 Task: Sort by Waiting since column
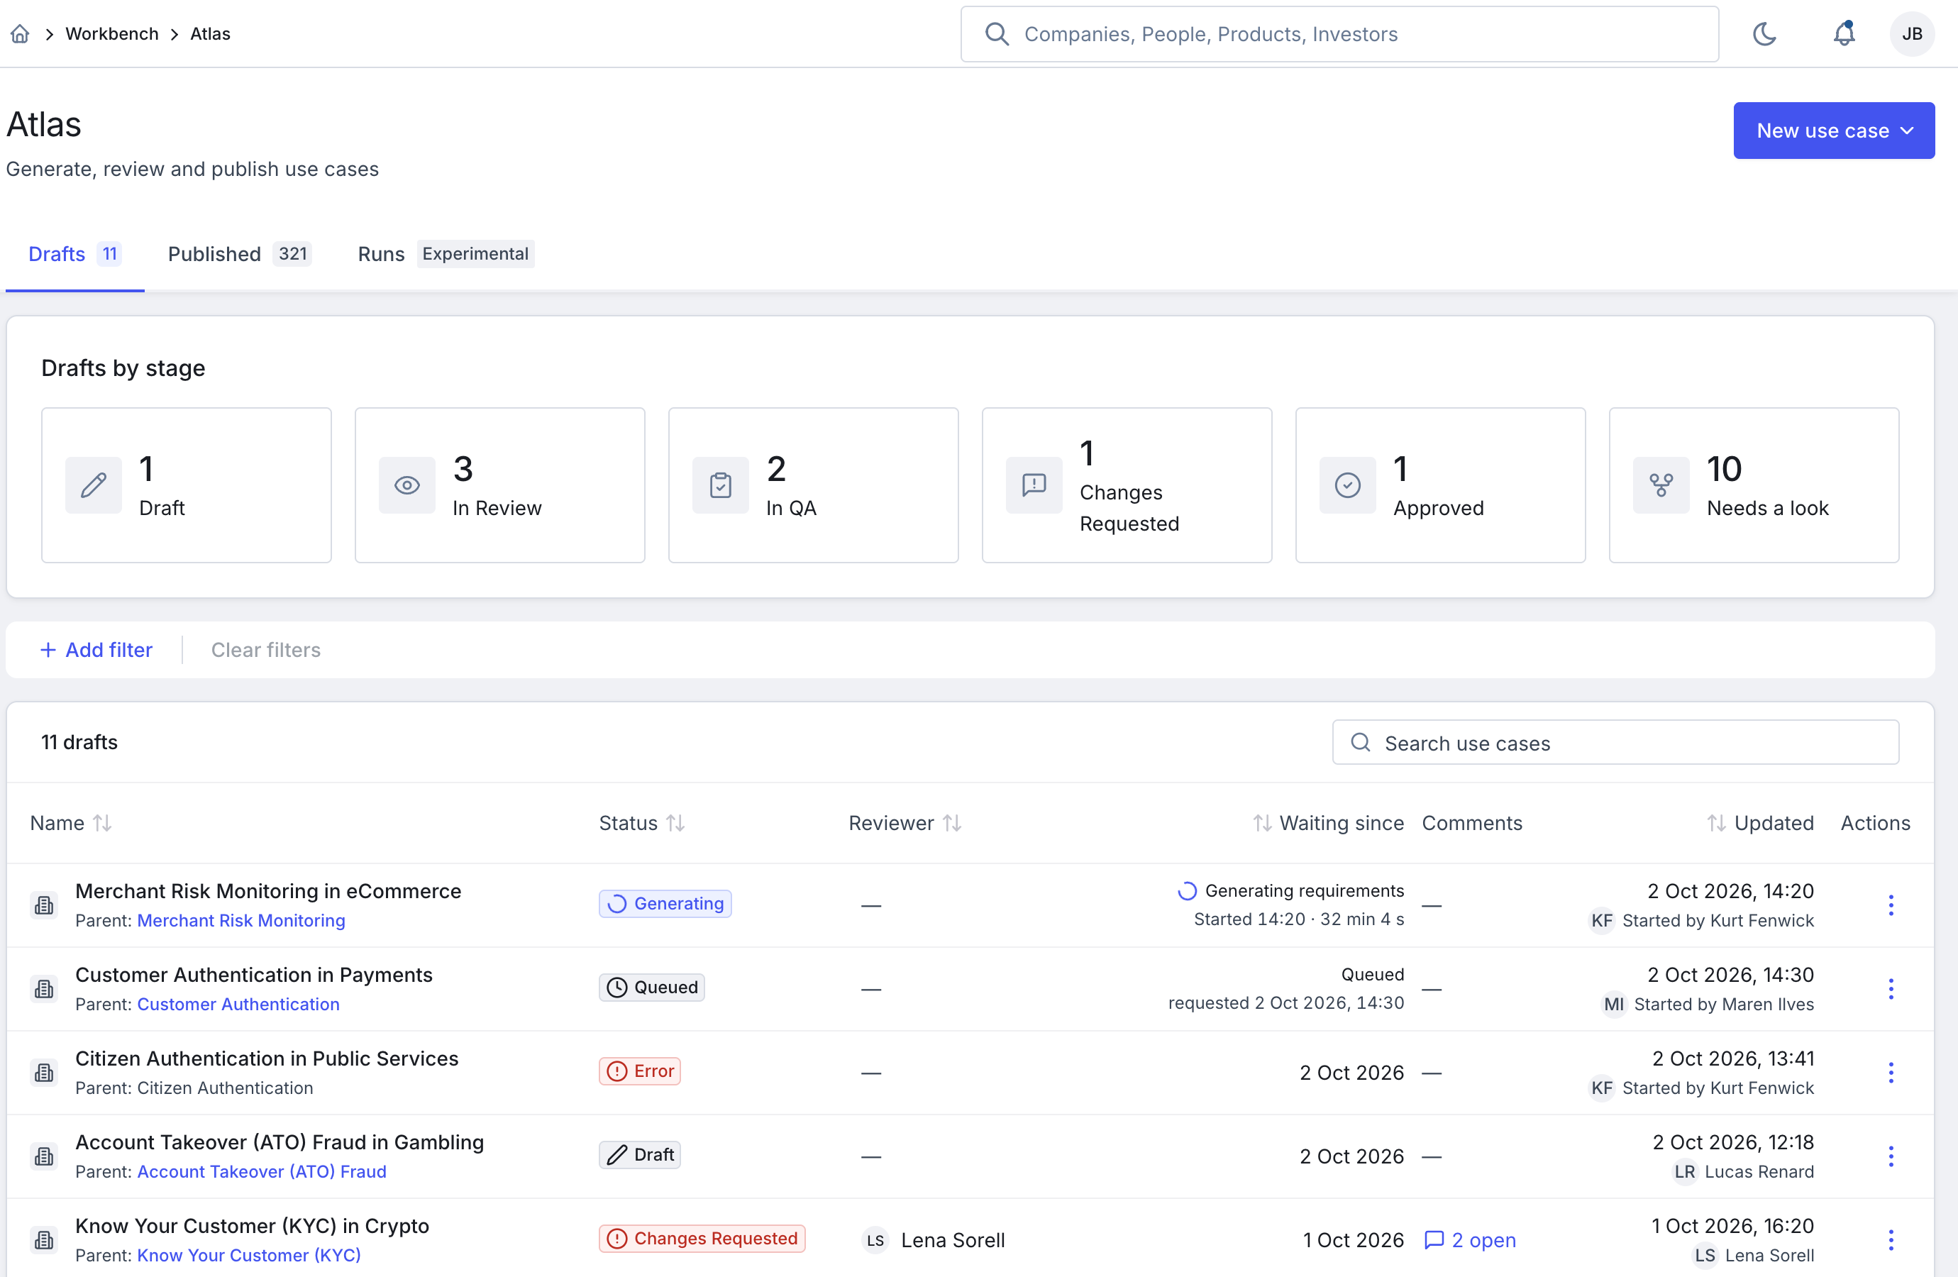[x=1328, y=823]
